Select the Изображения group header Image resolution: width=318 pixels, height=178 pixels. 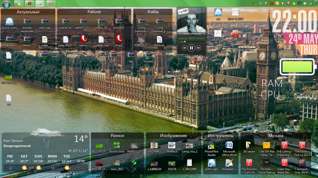tap(173, 136)
